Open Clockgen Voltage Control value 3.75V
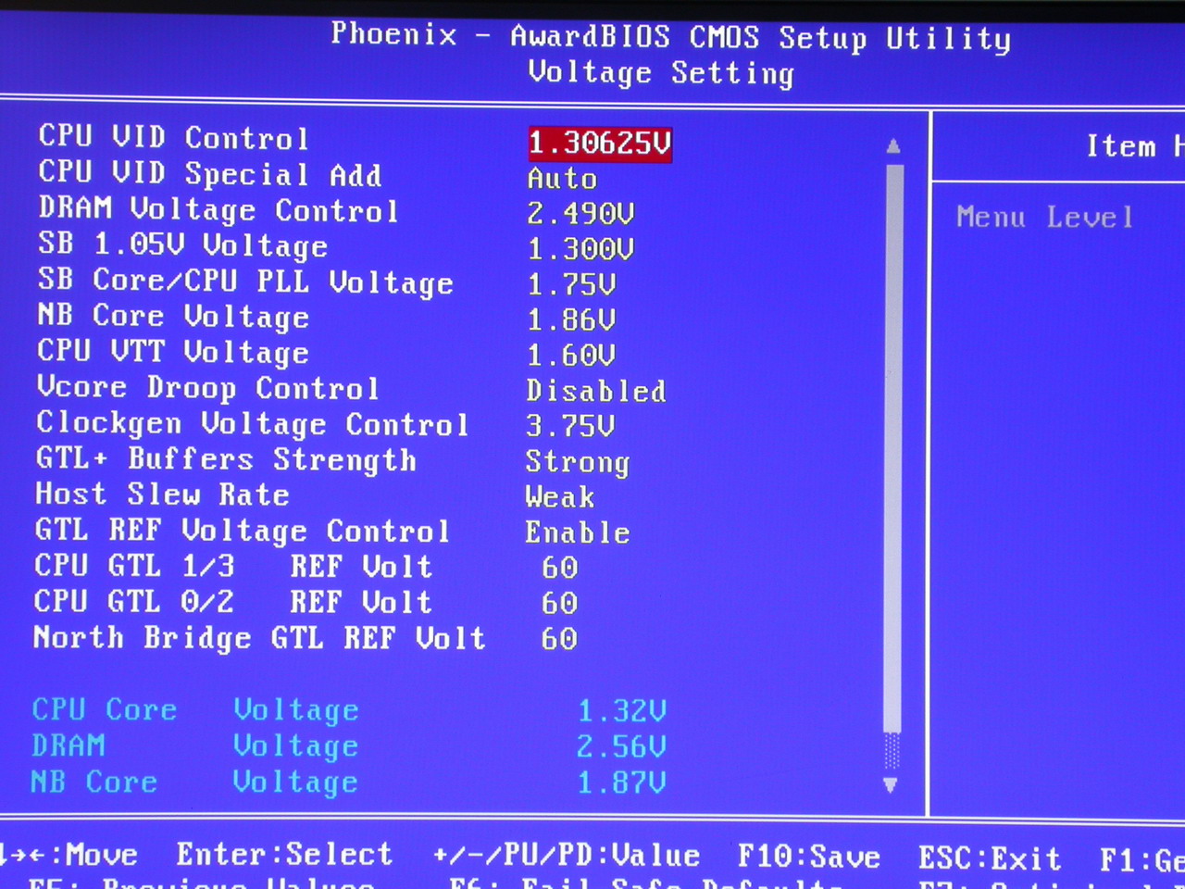The image size is (1185, 889). point(570,426)
